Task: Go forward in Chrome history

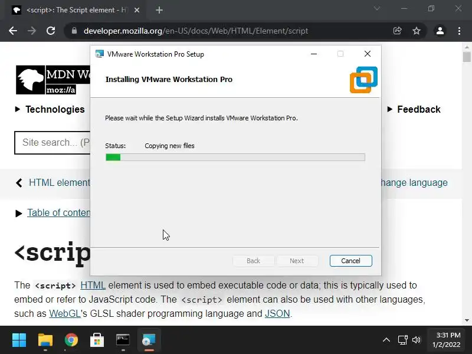Action: tap(32, 31)
